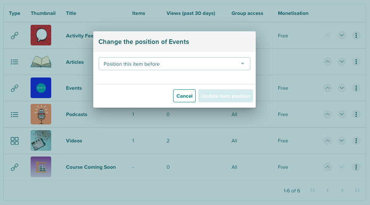This screenshot has height=205, width=370.
Task: Open the Articles title link
Action: (75, 62)
